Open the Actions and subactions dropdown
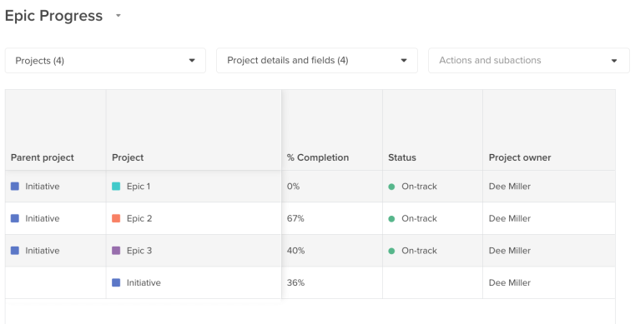640x324 pixels. click(528, 61)
